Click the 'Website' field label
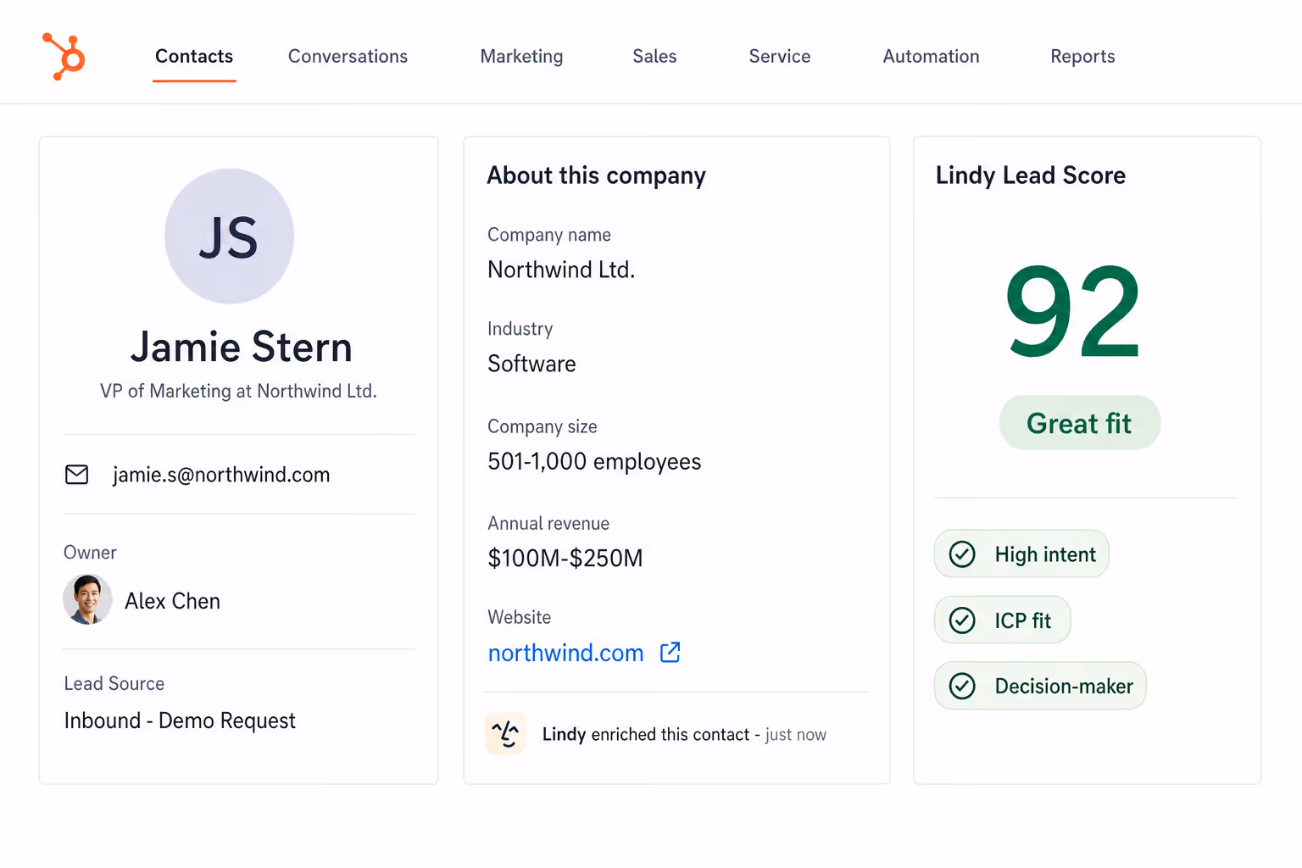This screenshot has height=868, width=1302. [519, 617]
